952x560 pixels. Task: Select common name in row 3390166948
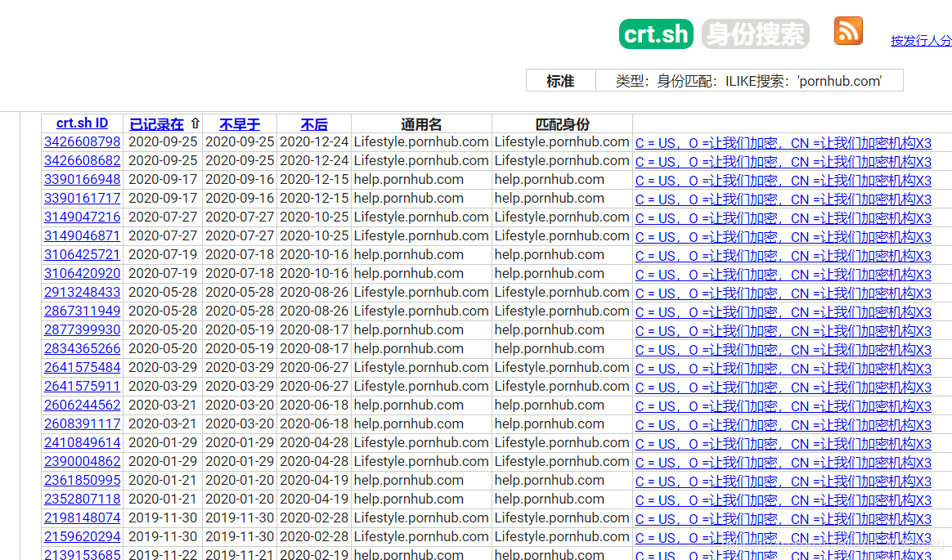point(409,180)
